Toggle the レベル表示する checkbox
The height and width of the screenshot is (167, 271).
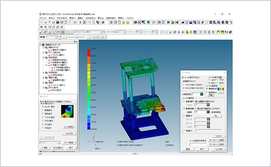tap(183, 77)
